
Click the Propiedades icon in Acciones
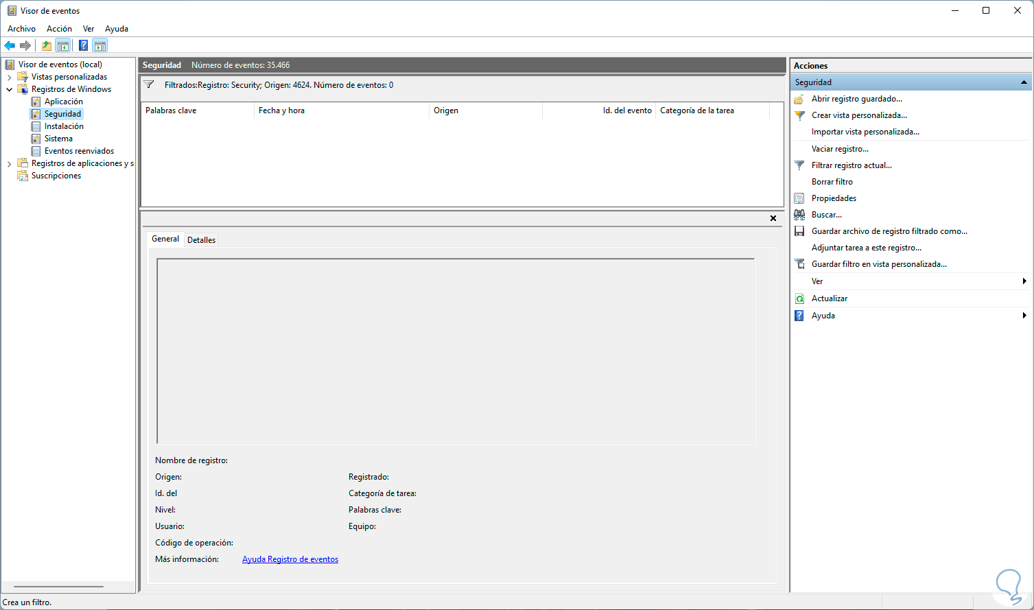[x=799, y=198]
